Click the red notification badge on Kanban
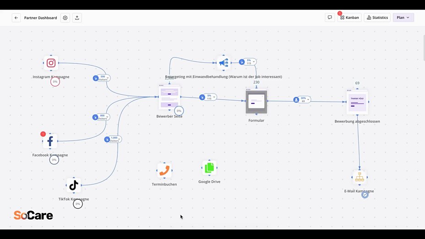425x239 pixels. tap(340, 13)
